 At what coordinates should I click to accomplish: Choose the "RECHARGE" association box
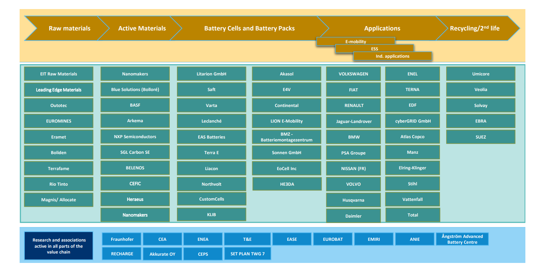(x=122, y=254)
